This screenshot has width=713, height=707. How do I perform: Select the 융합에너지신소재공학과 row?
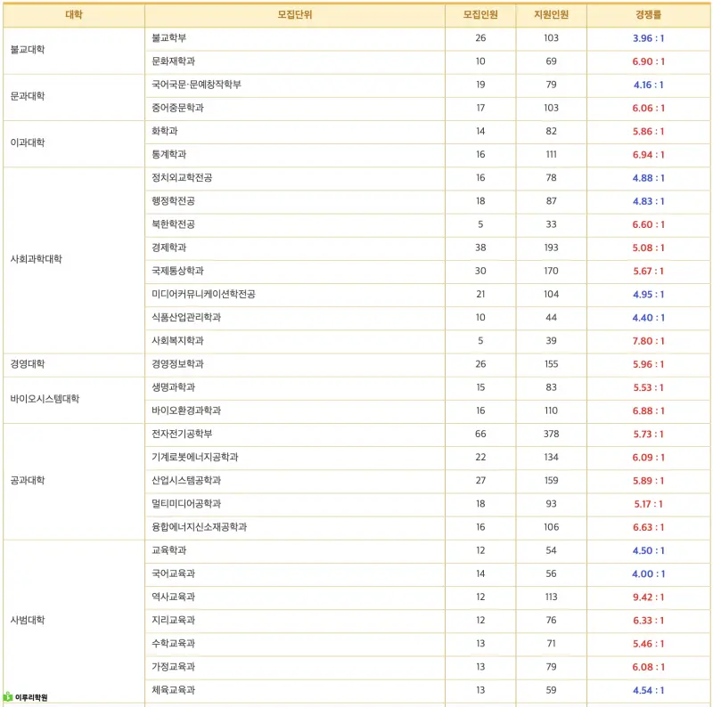click(357, 527)
